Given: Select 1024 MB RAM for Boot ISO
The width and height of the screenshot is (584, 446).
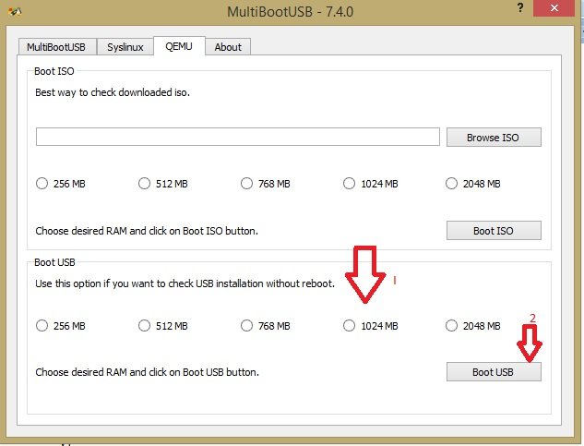Looking at the screenshot, I should 371,184.
